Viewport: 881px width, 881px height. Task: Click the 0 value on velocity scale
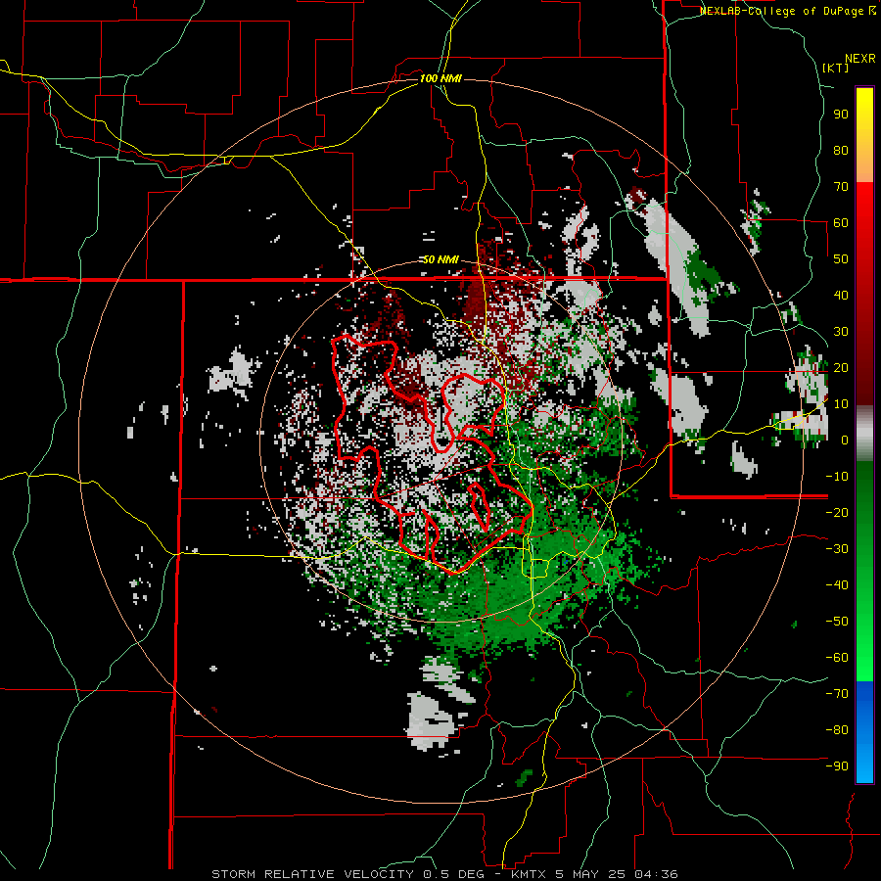[845, 440]
